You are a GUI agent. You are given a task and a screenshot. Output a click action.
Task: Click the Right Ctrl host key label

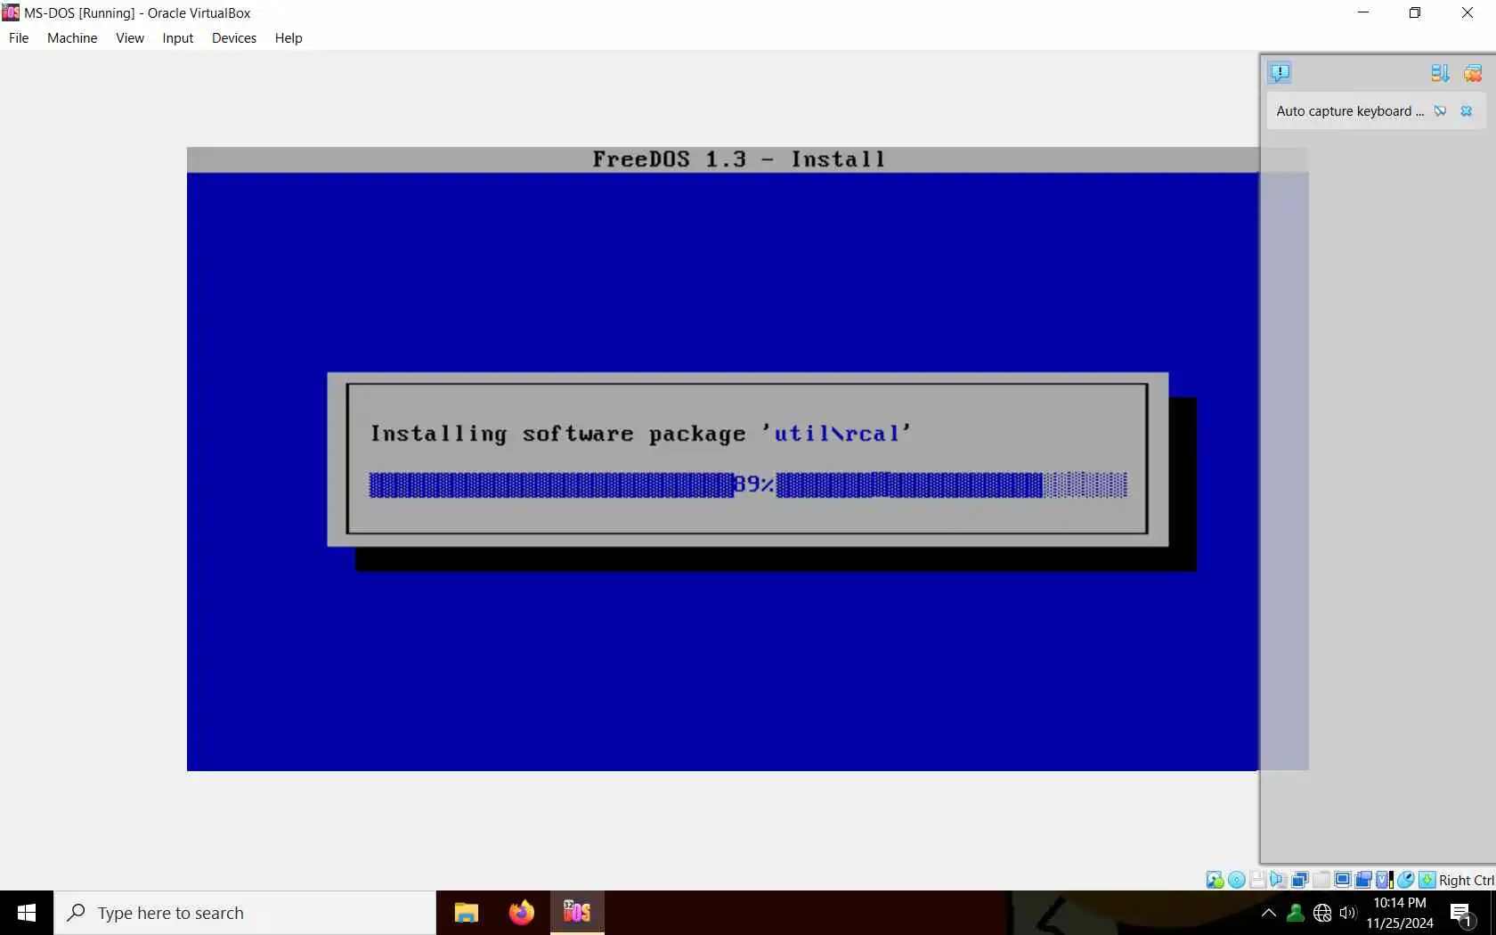[x=1467, y=880]
